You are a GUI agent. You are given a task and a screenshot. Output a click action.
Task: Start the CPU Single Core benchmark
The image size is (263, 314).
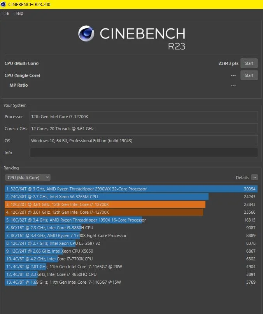pyautogui.click(x=249, y=75)
